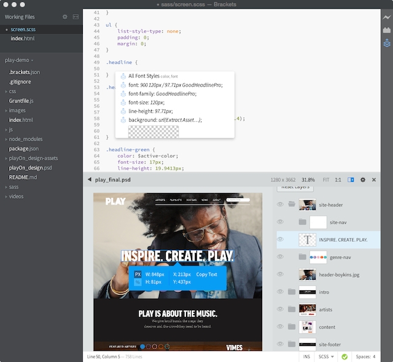Collapse the play_final.psd panel with the triangle icon
Screen dimensions: 393x362
pyautogui.click(x=89, y=180)
